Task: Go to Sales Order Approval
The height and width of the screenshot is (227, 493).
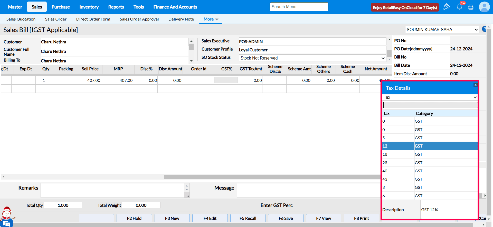Action: pyautogui.click(x=139, y=19)
